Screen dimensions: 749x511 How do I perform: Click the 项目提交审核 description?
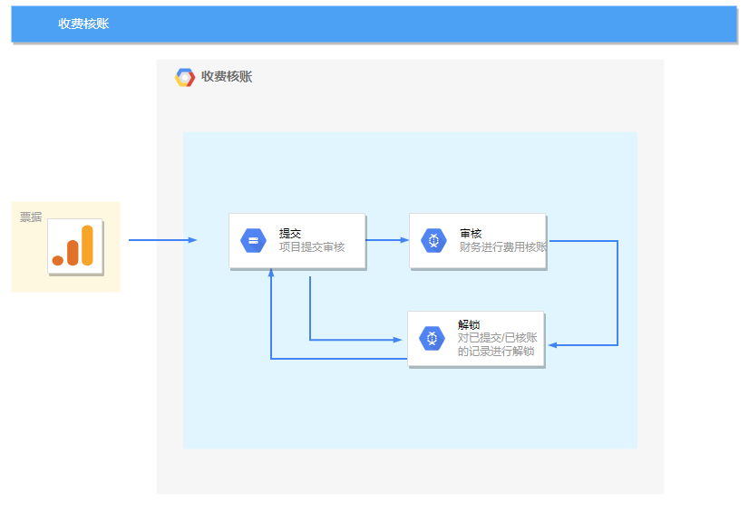[312, 247]
